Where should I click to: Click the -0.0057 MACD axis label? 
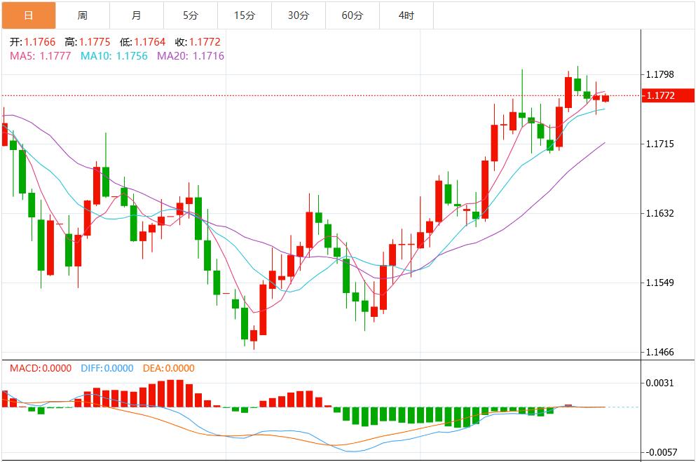pos(659,452)
